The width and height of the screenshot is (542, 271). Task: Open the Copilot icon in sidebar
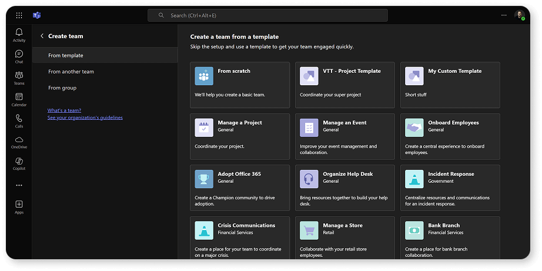tap(19, 160)
